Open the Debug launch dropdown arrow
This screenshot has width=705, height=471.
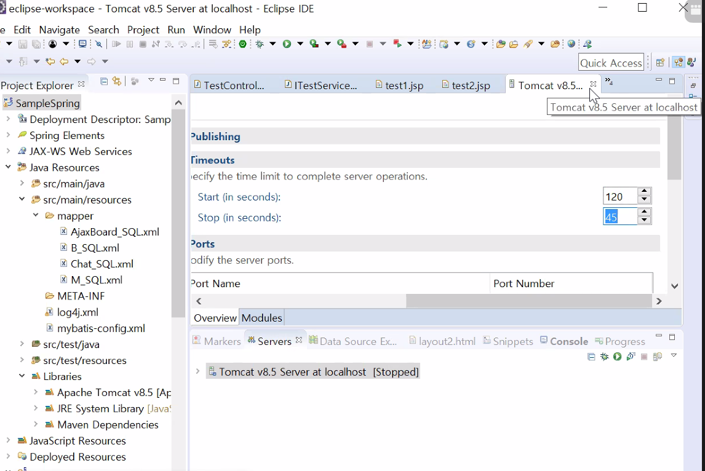point(273,44)
